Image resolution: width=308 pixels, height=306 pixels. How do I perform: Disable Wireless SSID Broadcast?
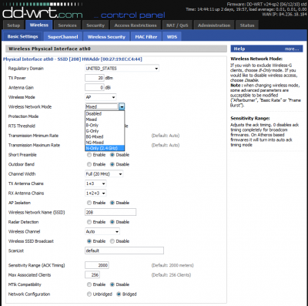point(112,241)
